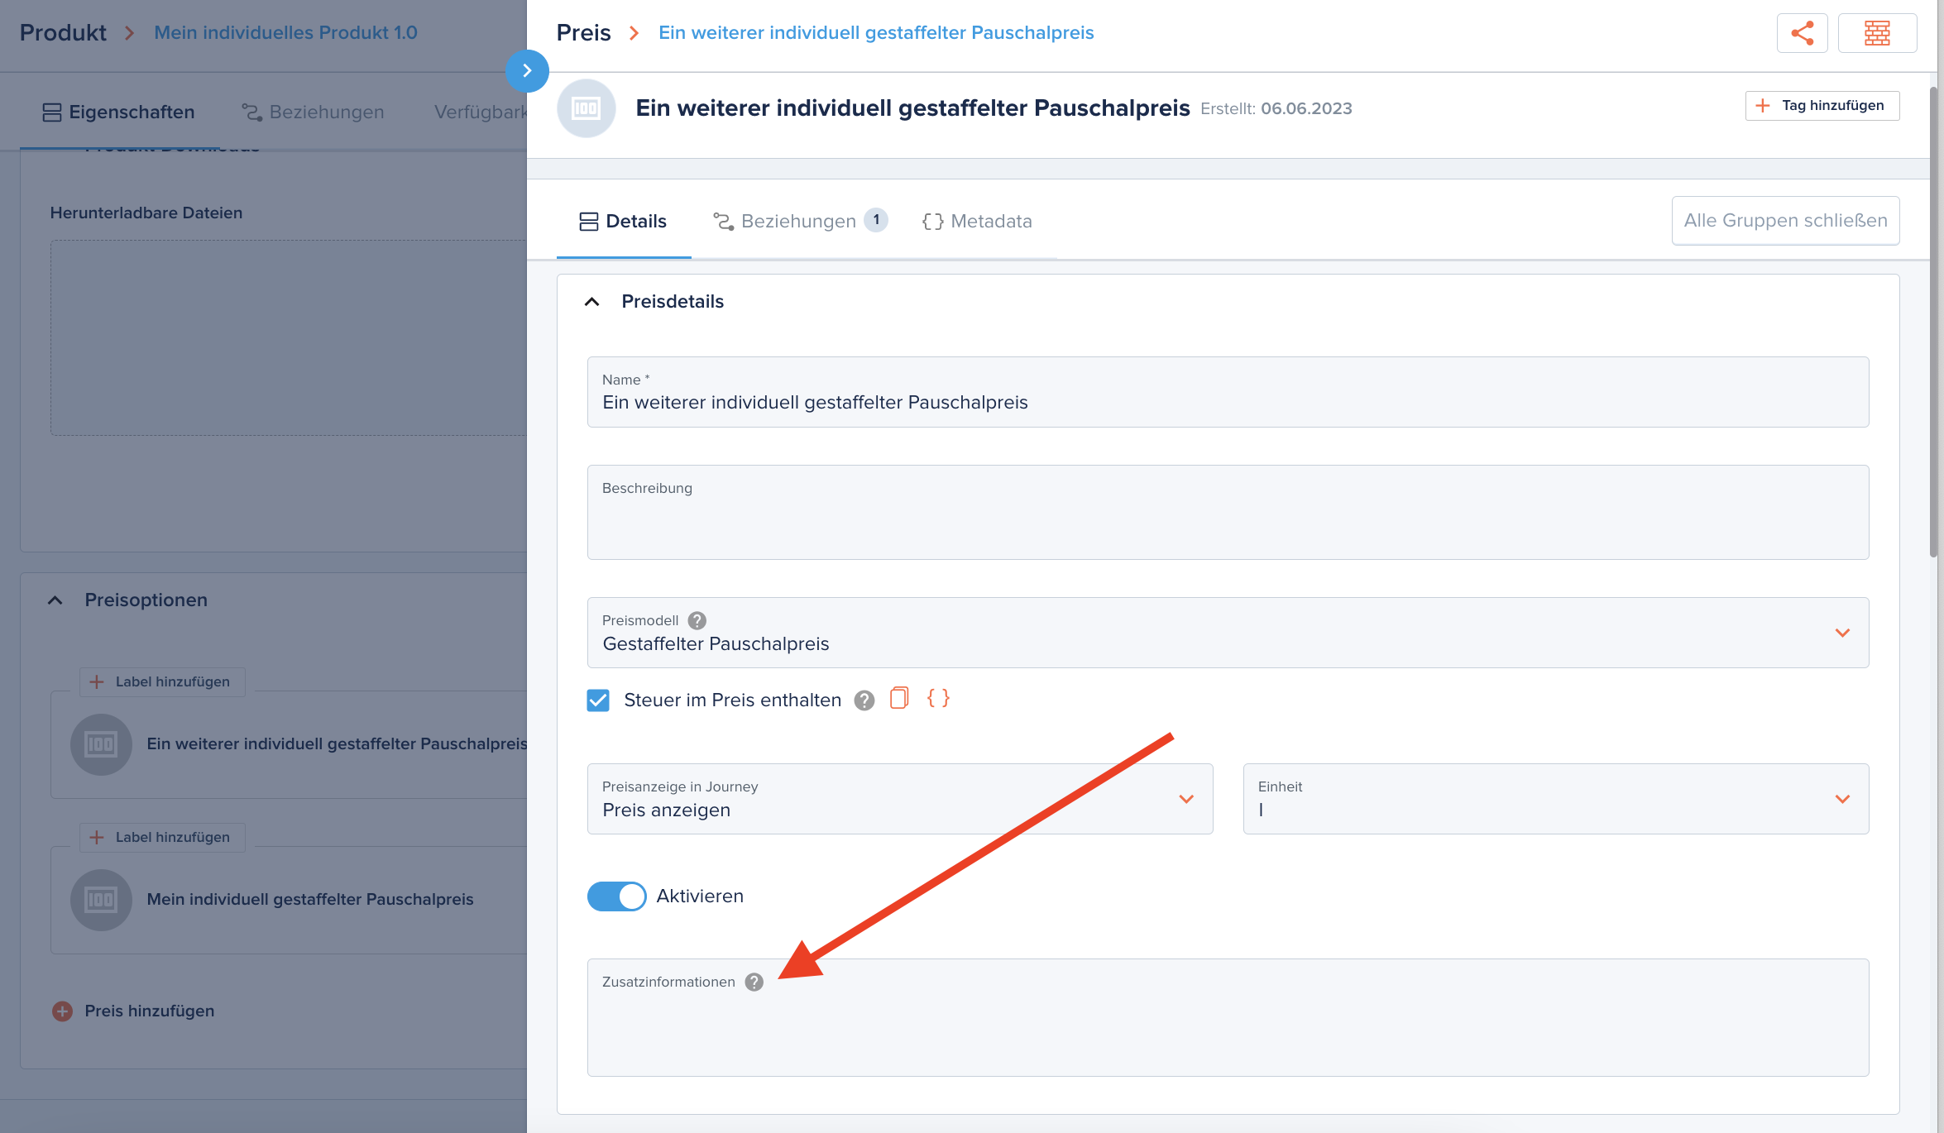Switch off the Aktivieren toggle
The height and width of the screenshot is (1133, 1944).
616,896
